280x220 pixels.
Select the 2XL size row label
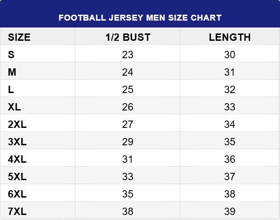point(17,124)
